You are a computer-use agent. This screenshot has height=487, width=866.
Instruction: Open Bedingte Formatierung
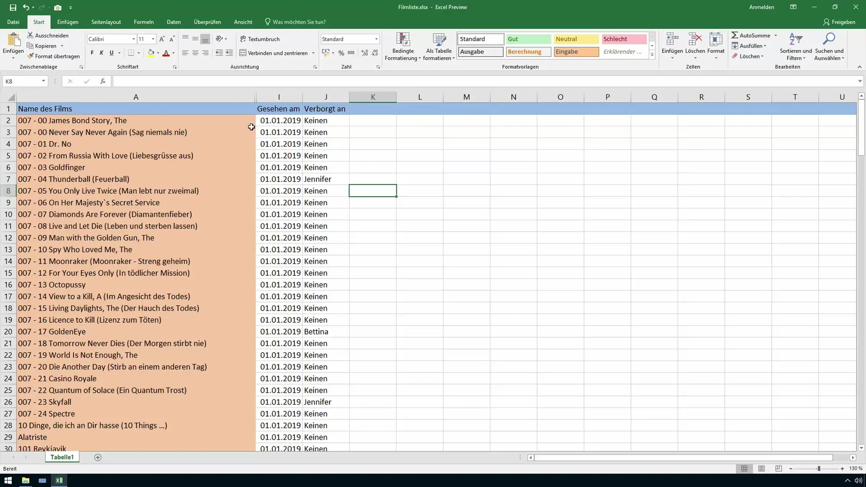click(x=403, y=46)
